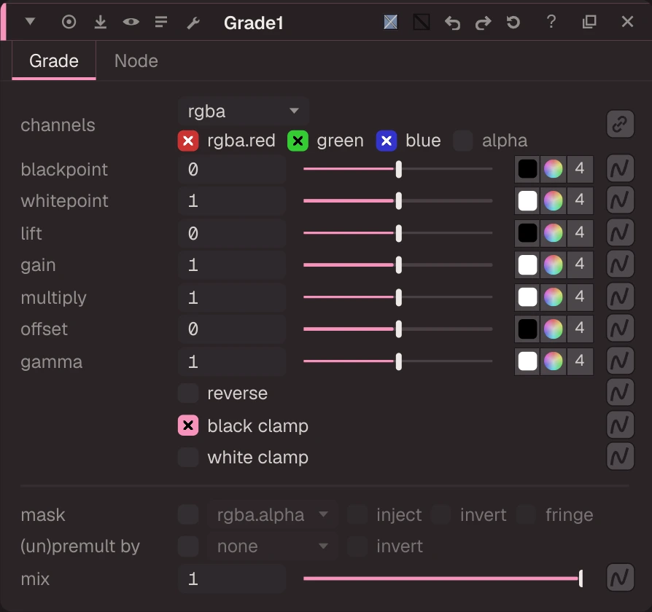Click the 4 channel button for blackpoint

[x=580, y=169]
